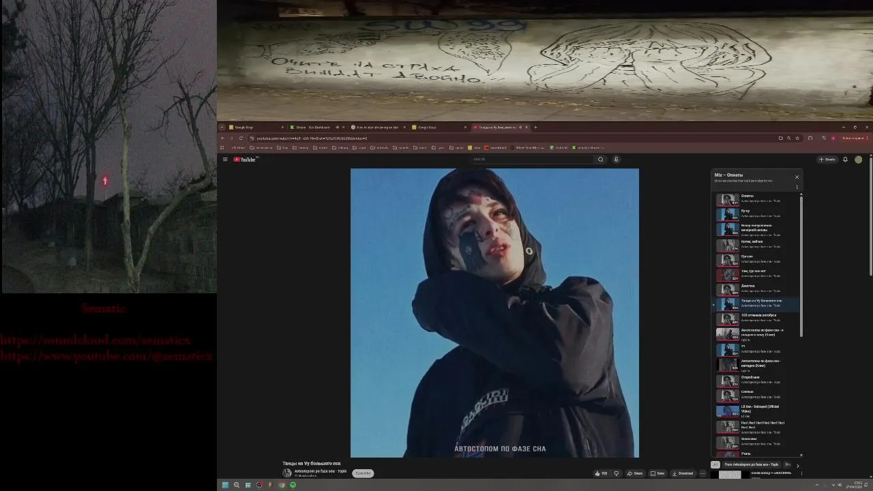Click the browser address bar URL
Image resolution: width=873 pixels, height=491 pixels.
(x=312, y=138)
